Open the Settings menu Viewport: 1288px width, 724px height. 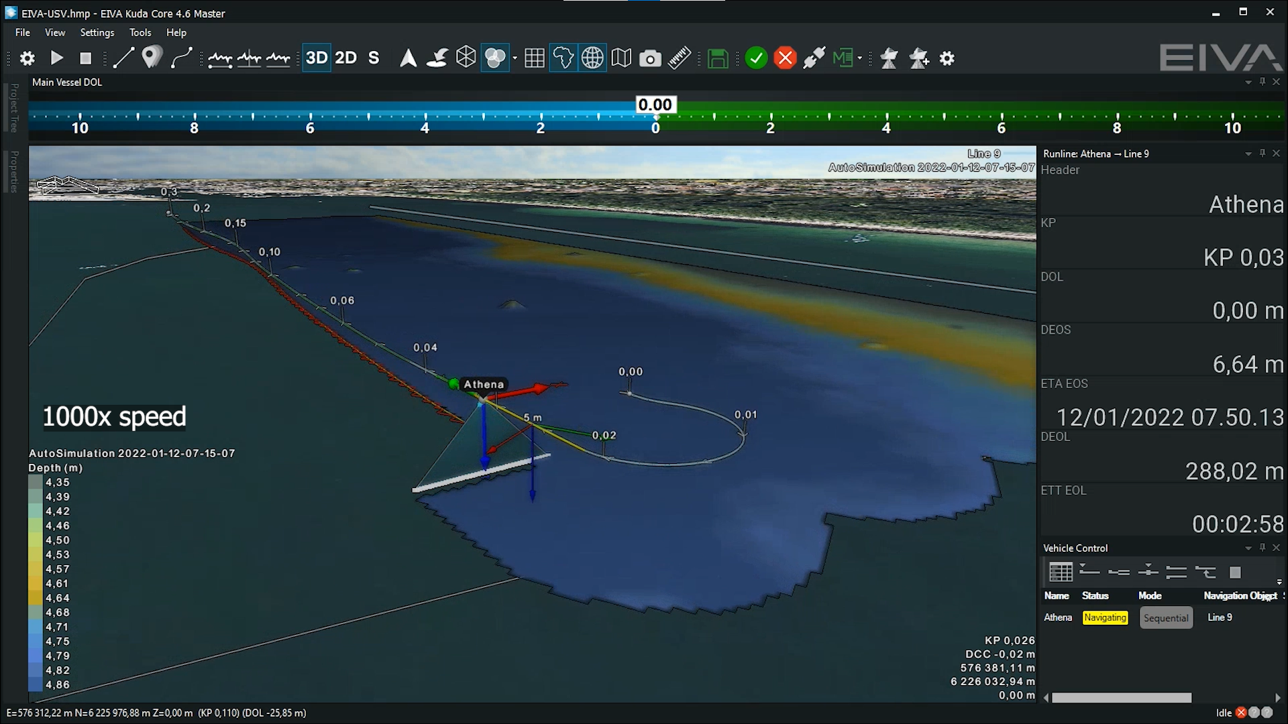coord(97,32)
